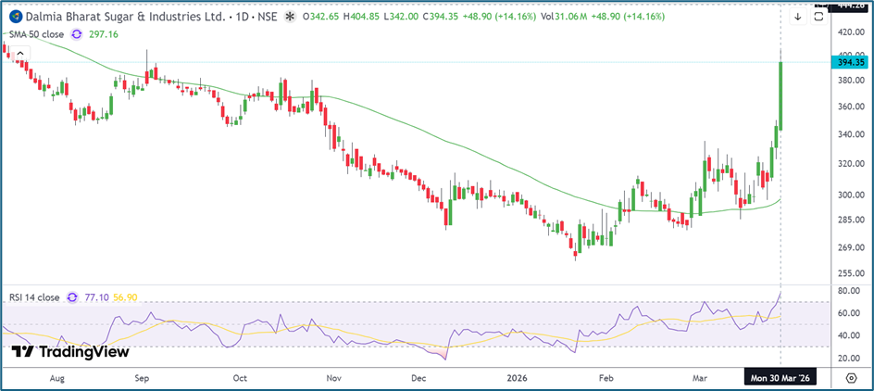Click the RSI 14 refresh indicator icon

pyautogui.click(x=70, y=297)
